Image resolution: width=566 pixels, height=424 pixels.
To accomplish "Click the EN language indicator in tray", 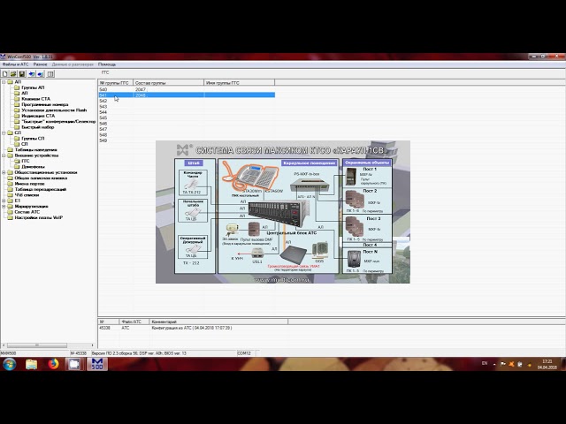I will 485,363.
